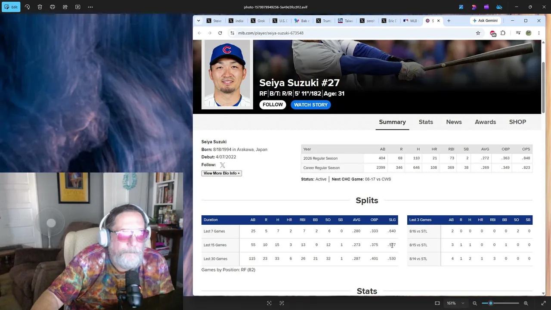Print the photo from Photos toolbar
The image size is (551, 310).
pyautogui.click(x=53, y=7)
